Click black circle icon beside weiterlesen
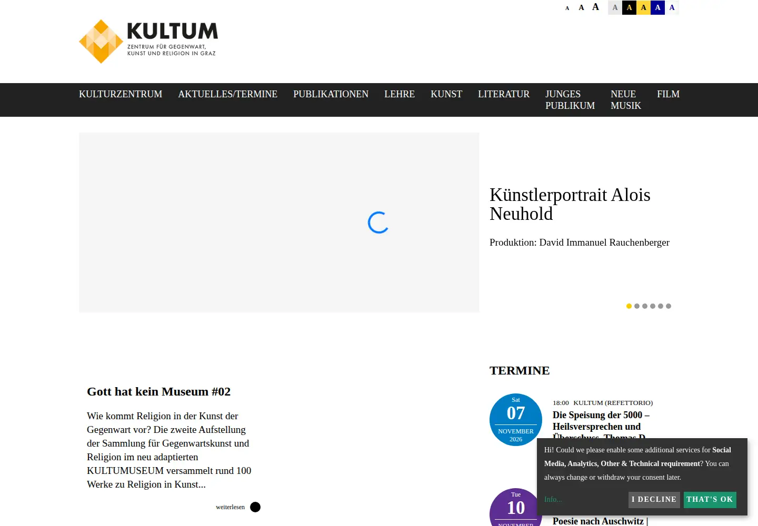 click(x=255, y=507)
